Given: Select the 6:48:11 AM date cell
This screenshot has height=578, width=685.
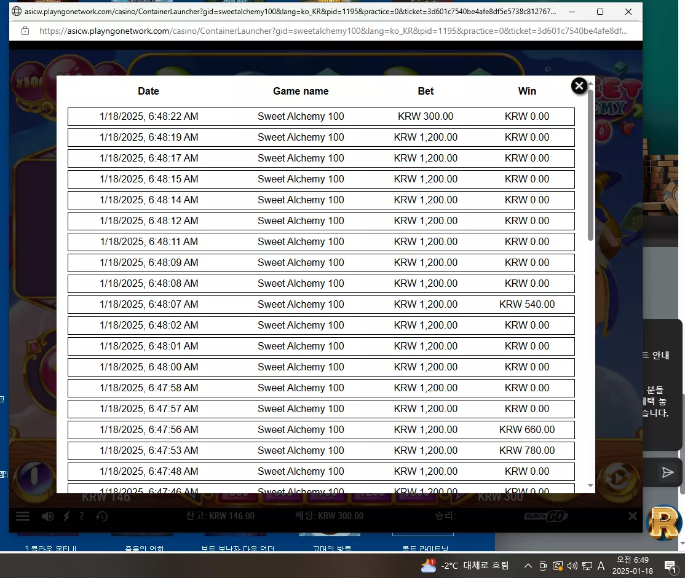Looking at the screenshot, I should coord(149,242).
